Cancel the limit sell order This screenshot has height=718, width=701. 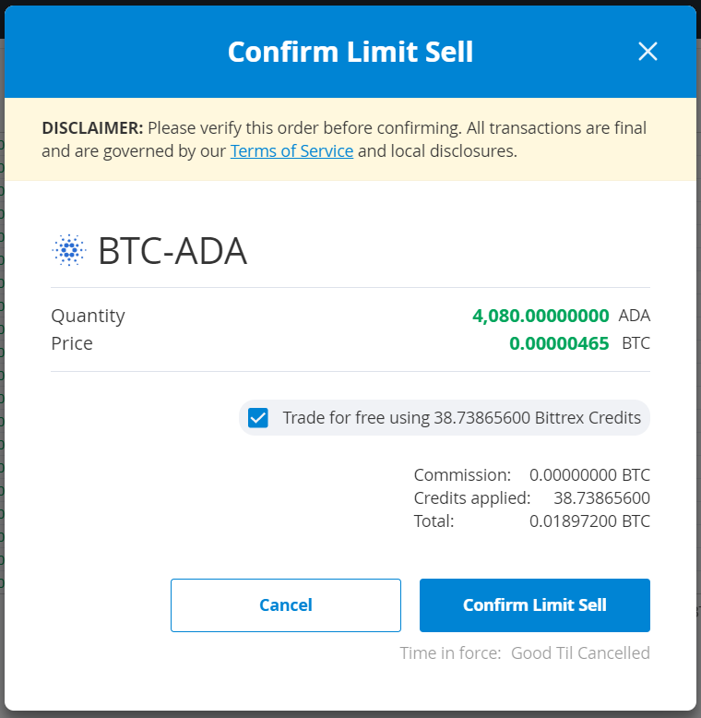pyautogui.click(x=286, y=604)
